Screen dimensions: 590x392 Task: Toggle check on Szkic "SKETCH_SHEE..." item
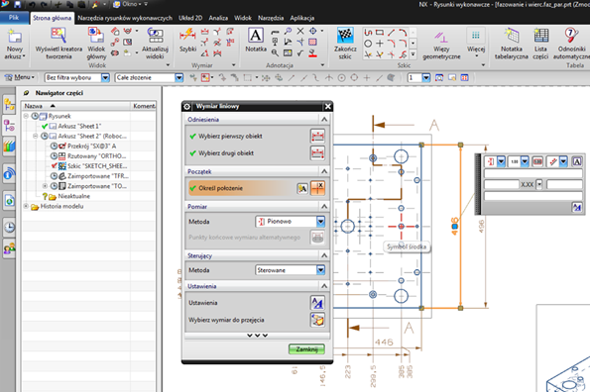pyautogui.click(x=55, y=166)
